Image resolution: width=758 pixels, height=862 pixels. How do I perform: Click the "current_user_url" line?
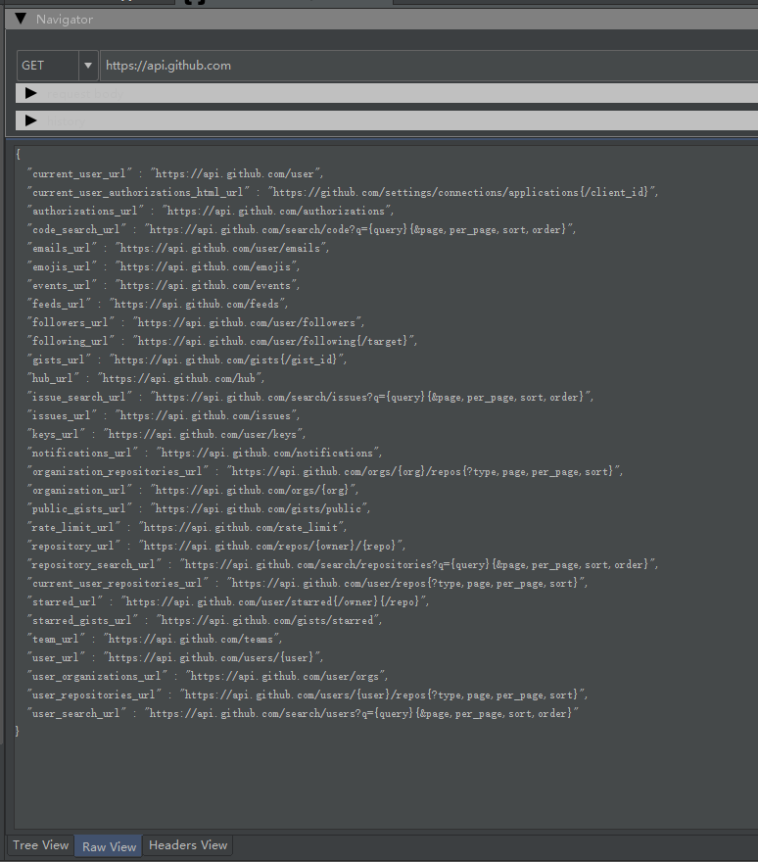point(175,173)
